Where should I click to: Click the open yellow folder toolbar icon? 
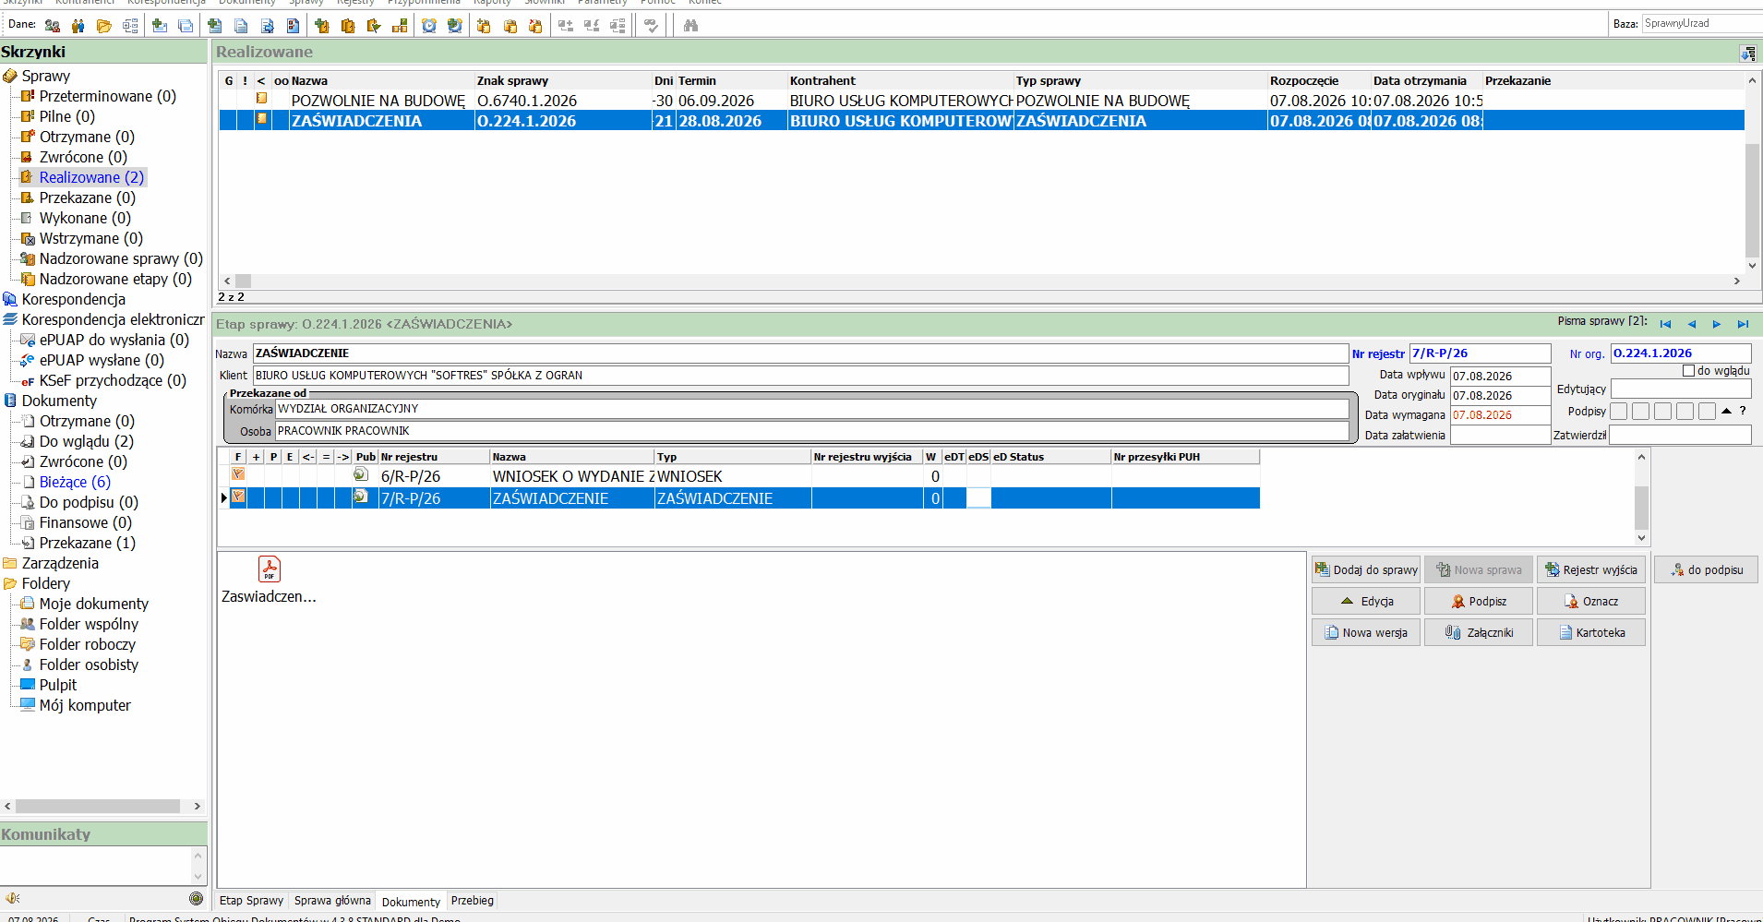(x=104, y=26)
